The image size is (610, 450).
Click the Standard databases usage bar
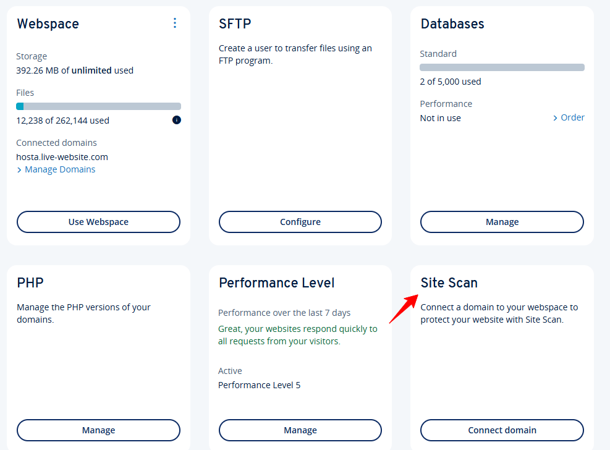pos(502,67)
